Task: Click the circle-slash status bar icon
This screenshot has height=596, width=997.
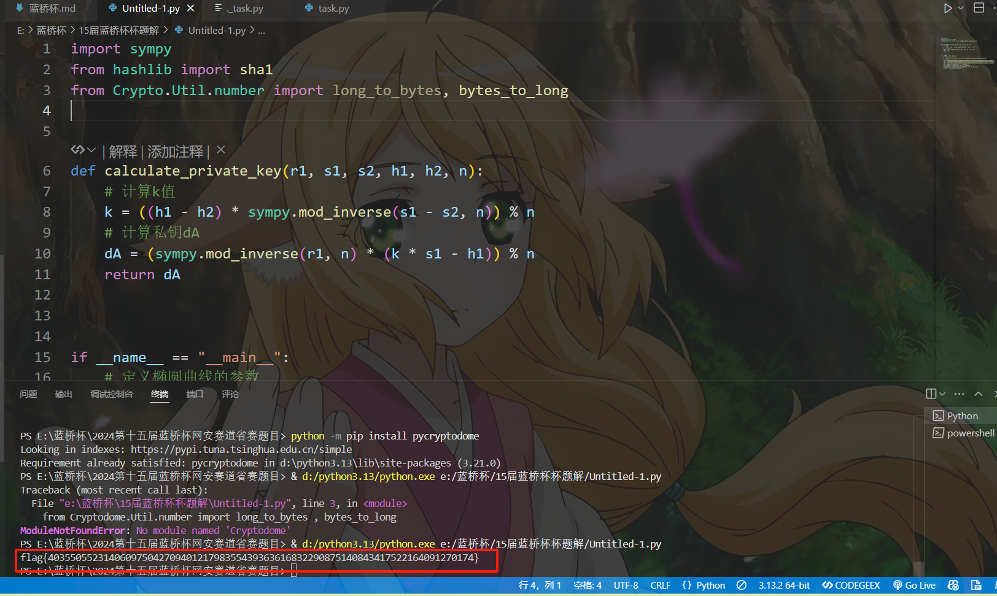Action: [742, 586]
